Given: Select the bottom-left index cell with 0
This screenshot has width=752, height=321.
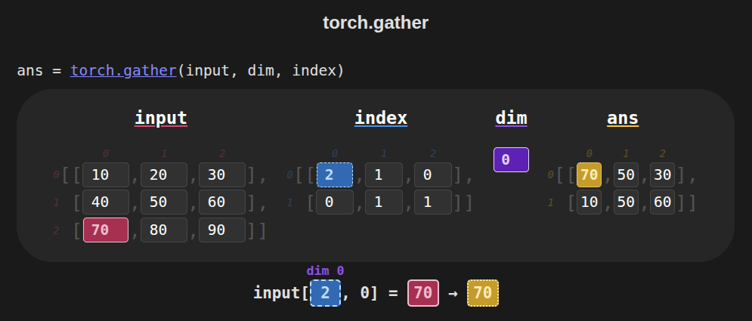Looking at the screenshot, I should [x=335, y=202].
